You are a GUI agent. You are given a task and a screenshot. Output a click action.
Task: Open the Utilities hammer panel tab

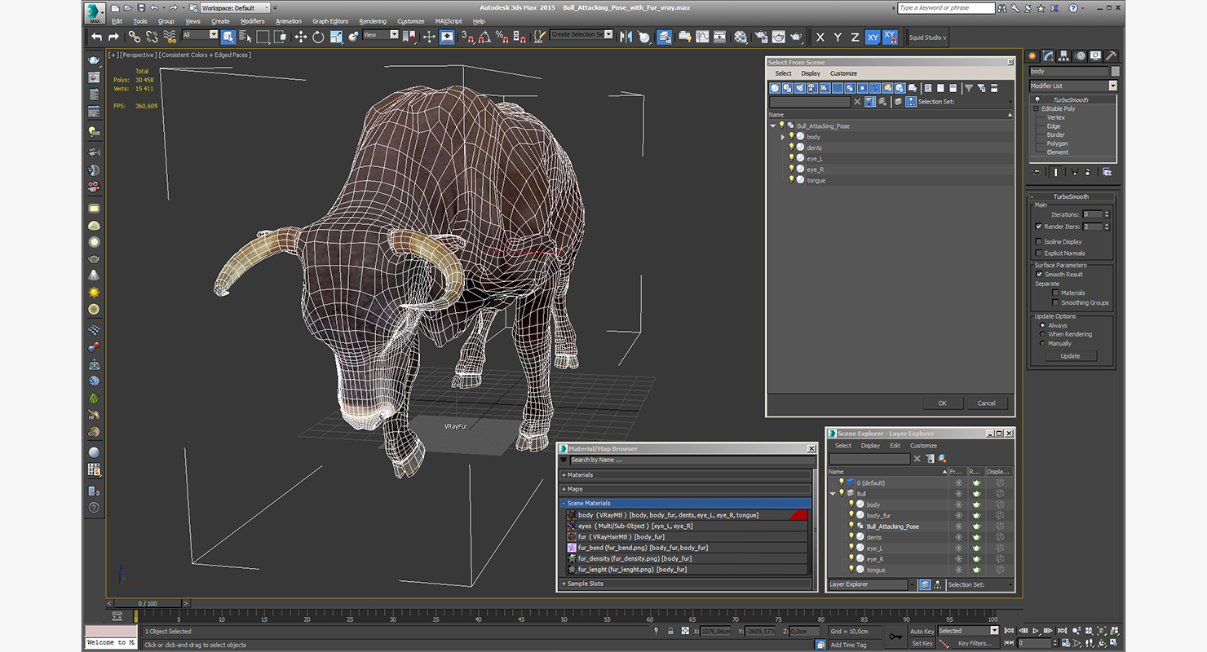tap(1111, 56)
